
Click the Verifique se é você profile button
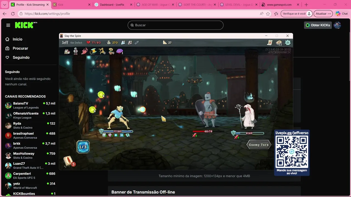tap(297, 14)
